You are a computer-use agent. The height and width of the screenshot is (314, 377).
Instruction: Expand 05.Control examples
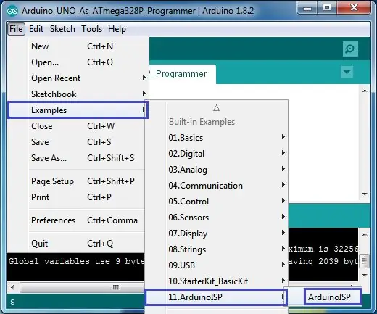(217, 202)
